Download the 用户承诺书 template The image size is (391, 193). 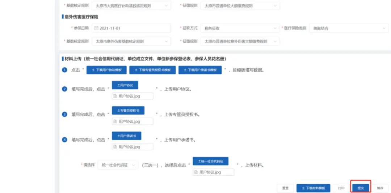(x=200, y=70)
